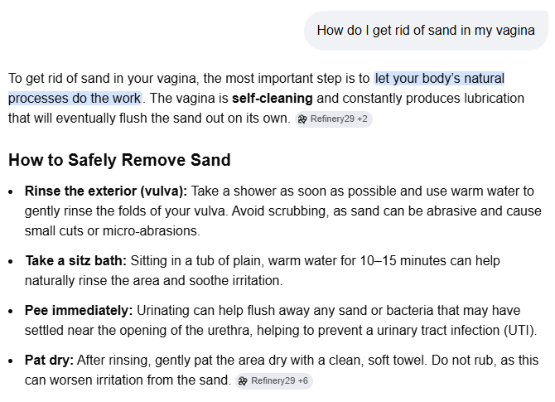Click the user question message bubble

(426, 31)
